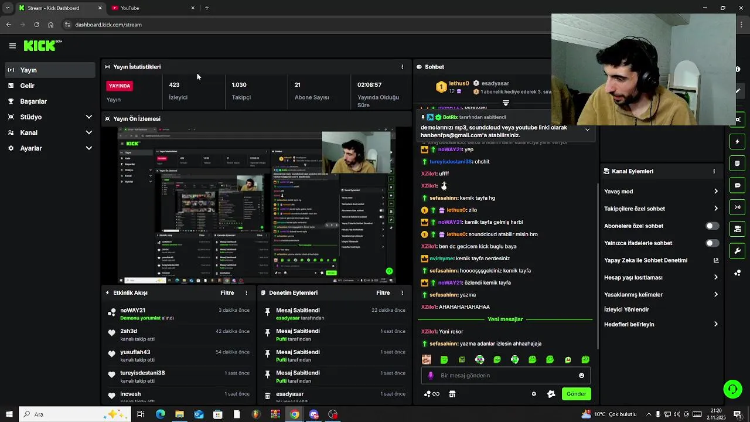750x422 pixels.
Task: Click the green circular icon in stream preview
Action: pyautogui.click(x=389, y=271)
